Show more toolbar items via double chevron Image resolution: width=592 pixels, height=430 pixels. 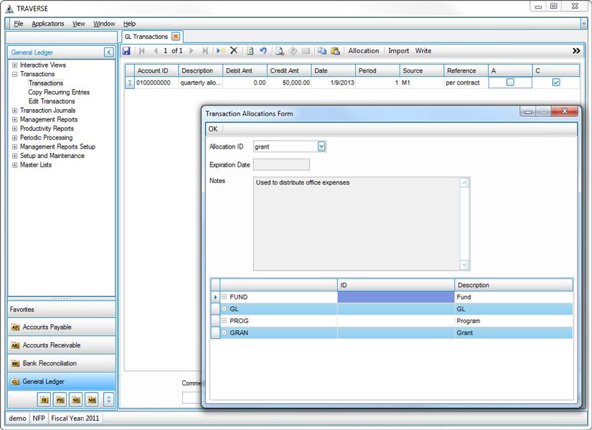[x=576, y=51]
